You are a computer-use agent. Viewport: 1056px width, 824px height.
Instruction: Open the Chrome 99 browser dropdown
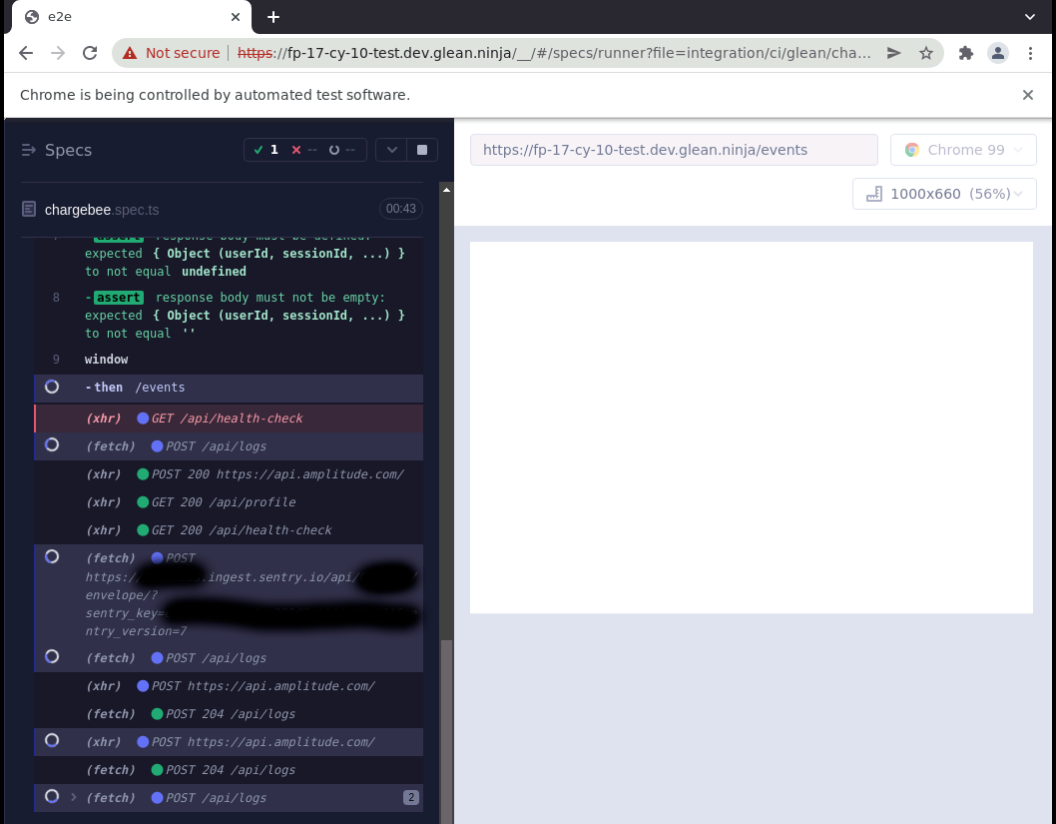pyautogui.click(x=963, y=150)
